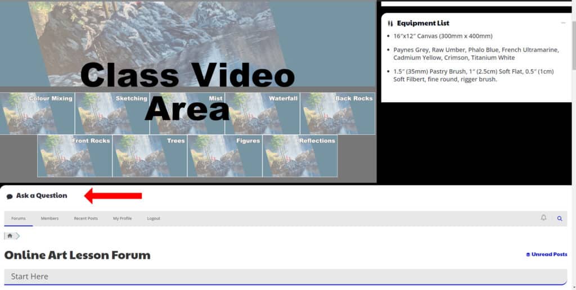This screenshot has width=576, height=290.
Task: Play the Front Rocks video thumbnail
Action: pos(75,156)
